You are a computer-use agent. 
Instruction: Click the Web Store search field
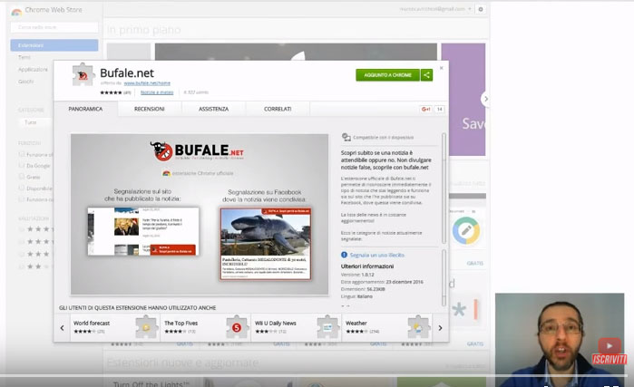point(53,27)
